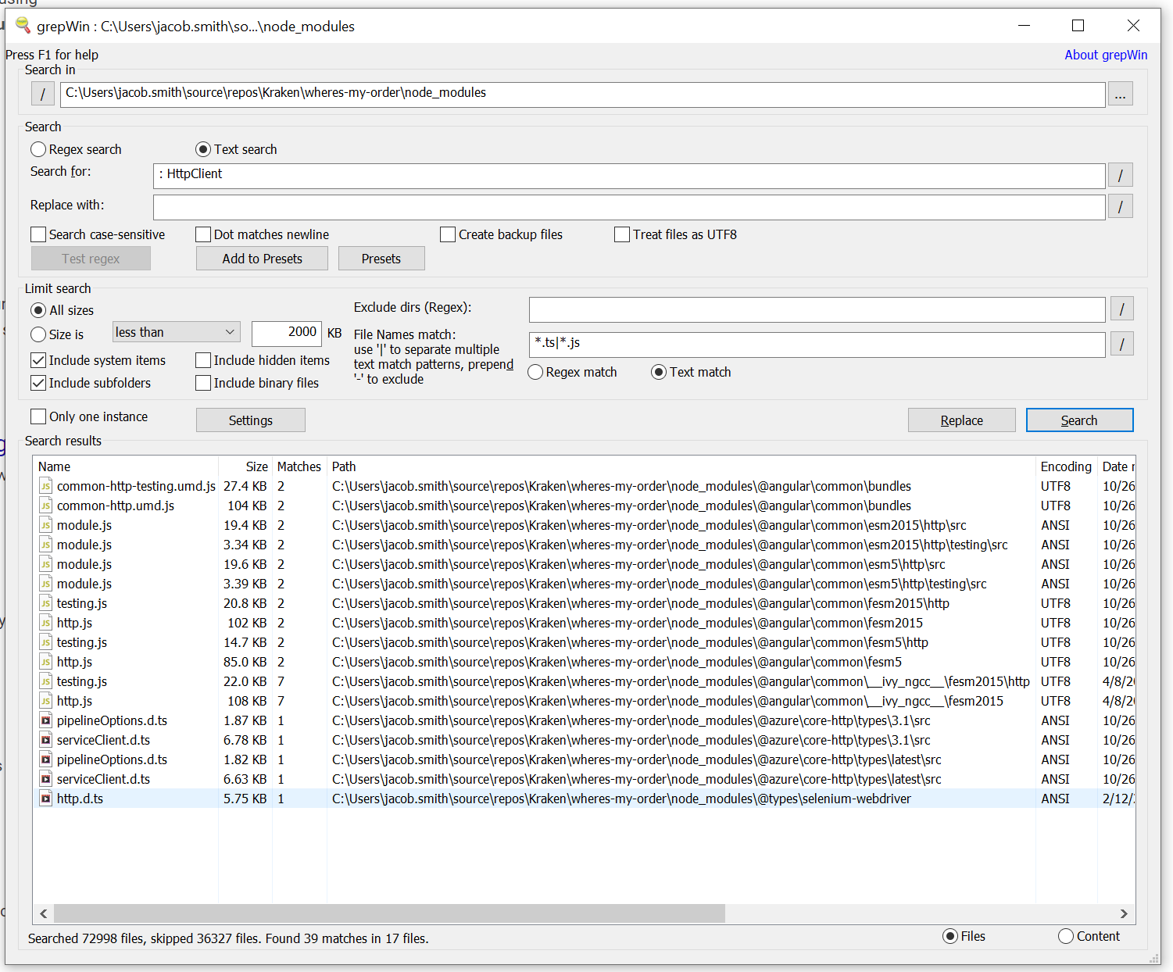Screen dimensions: 1173x972
Task: Click the file icon of the 1.87 KB pipelineOptions.d.ts
Action: (x=46, y=720)
